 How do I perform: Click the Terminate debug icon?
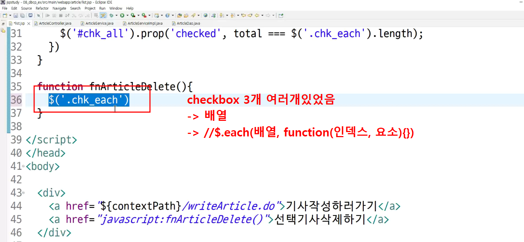[x=61, y=15]
